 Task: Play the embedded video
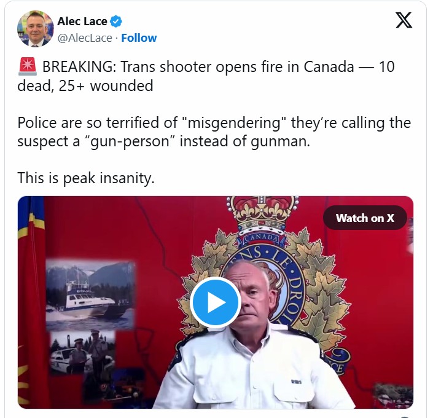[216, 302]
